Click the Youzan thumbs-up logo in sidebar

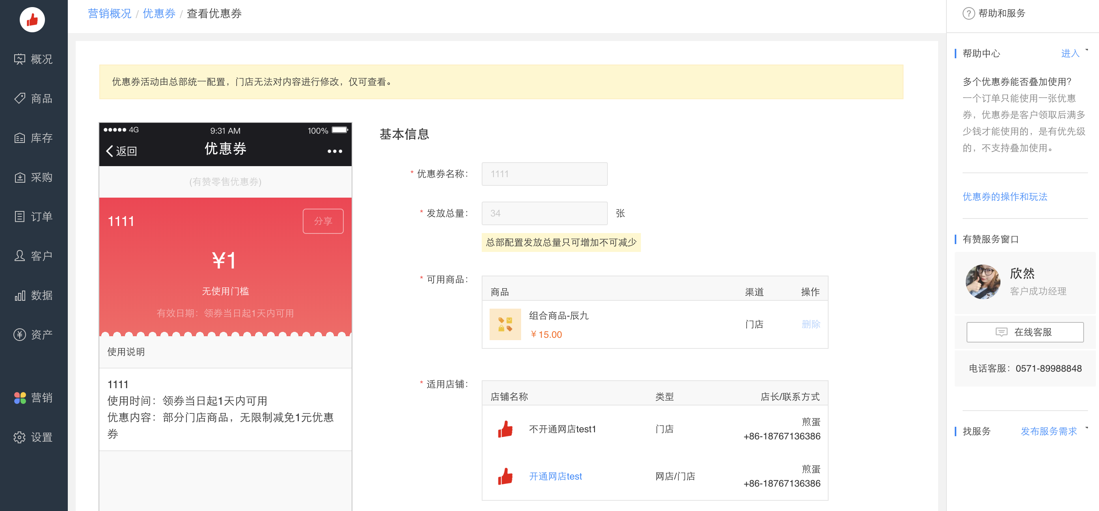click(32, 20)
